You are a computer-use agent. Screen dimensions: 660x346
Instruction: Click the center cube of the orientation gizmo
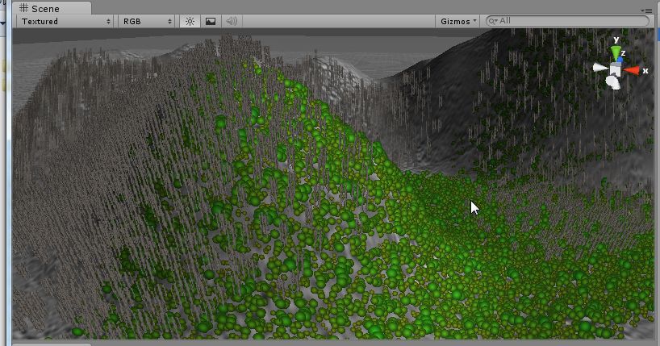coord(616,70)
